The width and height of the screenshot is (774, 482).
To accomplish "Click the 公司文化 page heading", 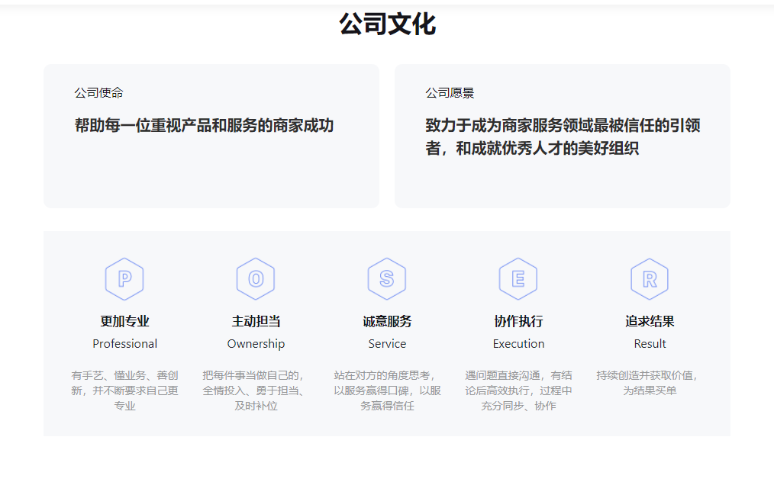I will pyautogui.click(x=387, y=25).
